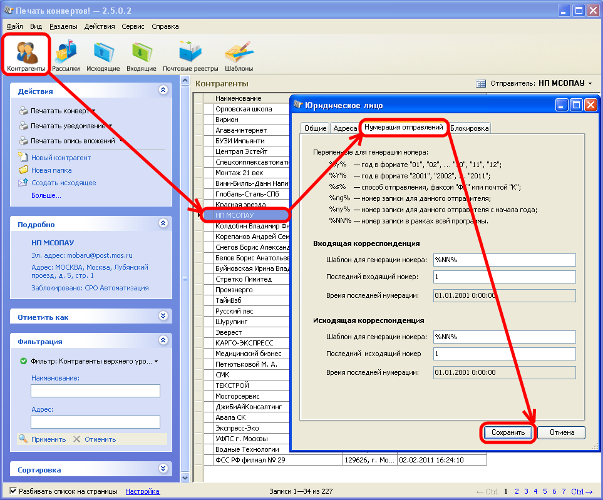
Task: Click the Новый контрагент link
Action: (x=61, y=158)
